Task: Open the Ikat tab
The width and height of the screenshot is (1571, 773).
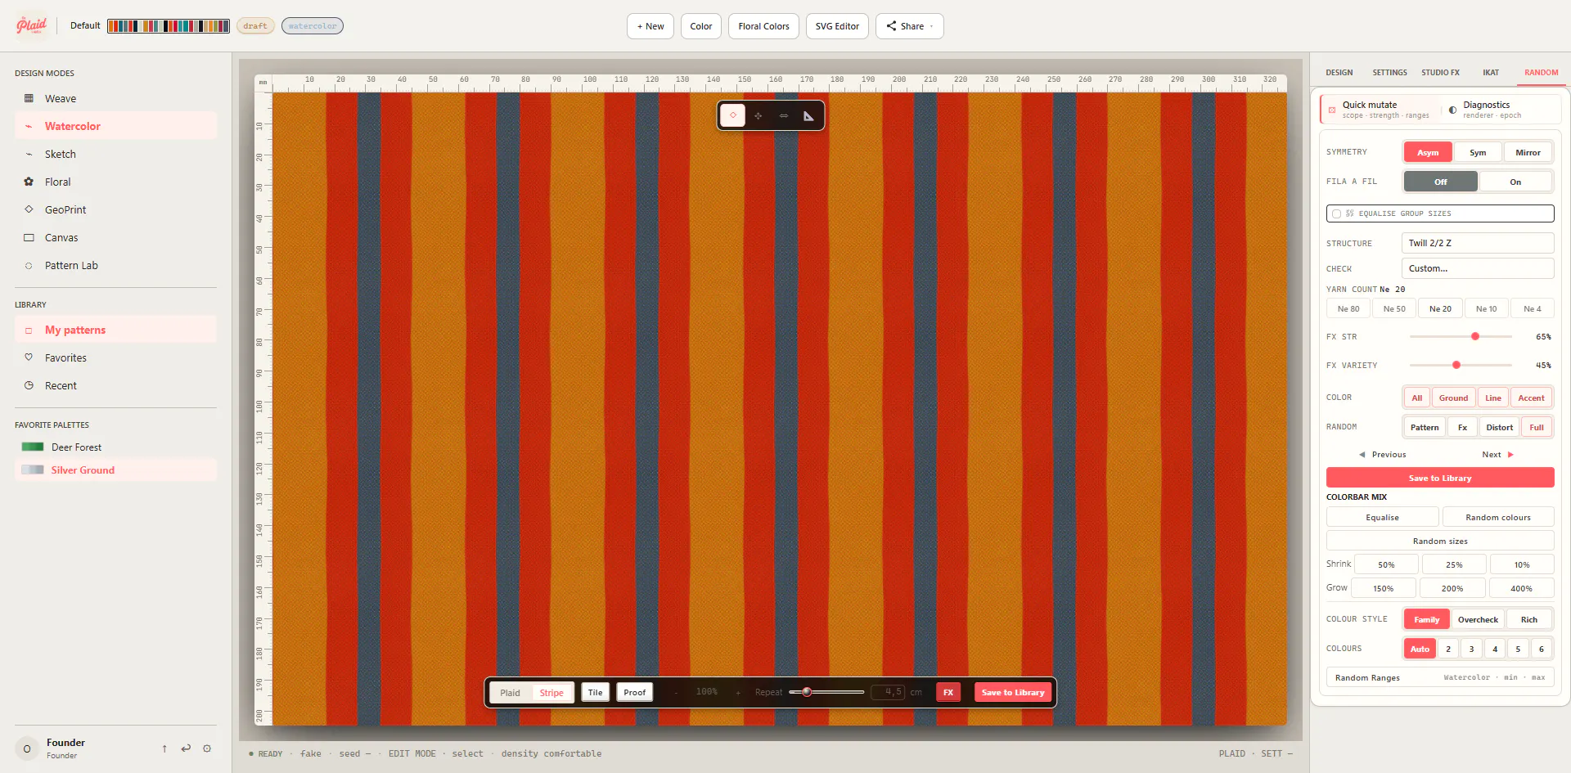Action: coord(1491,73)
